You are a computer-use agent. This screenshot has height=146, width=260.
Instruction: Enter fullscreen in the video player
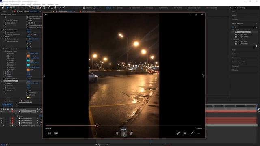192,133
